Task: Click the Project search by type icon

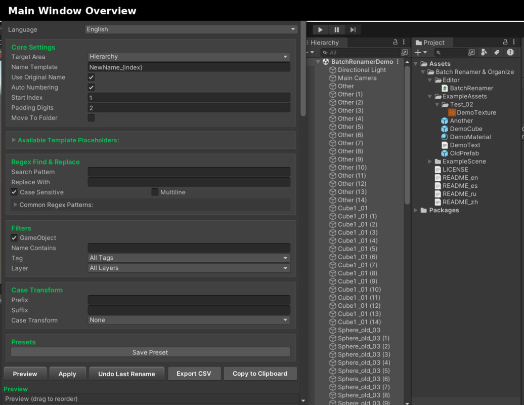Action: point(484,52)
